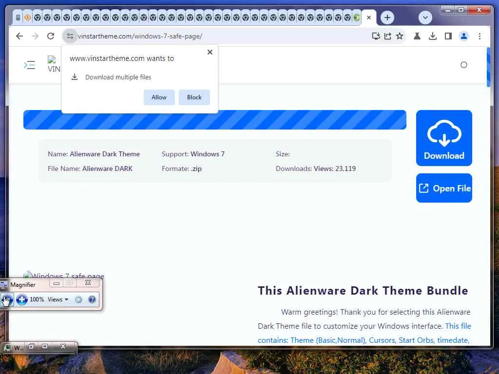499x374 pixels.
Task: Open the profile avatar menu
Action: pos(464,36)
